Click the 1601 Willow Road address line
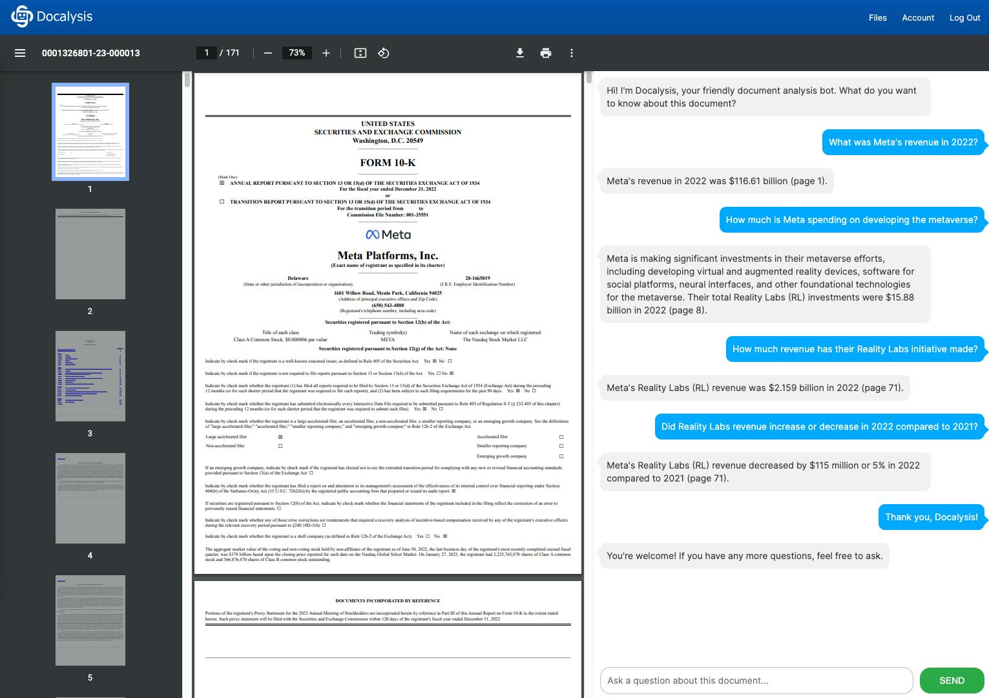Image resolution: width=989 pixels, height=698 pixels. 388,293
